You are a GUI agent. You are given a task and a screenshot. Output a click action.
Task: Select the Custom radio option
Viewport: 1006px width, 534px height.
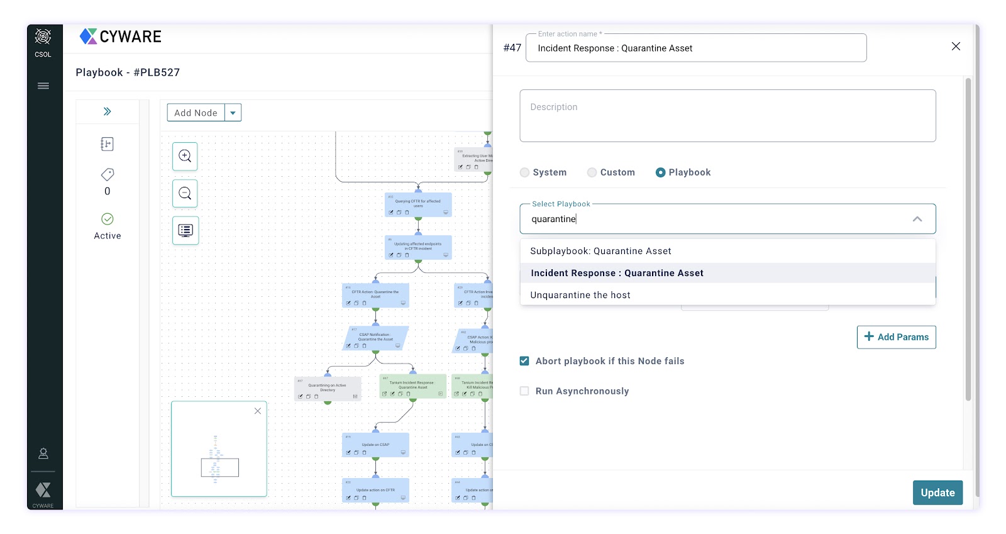tap(592, 172)
